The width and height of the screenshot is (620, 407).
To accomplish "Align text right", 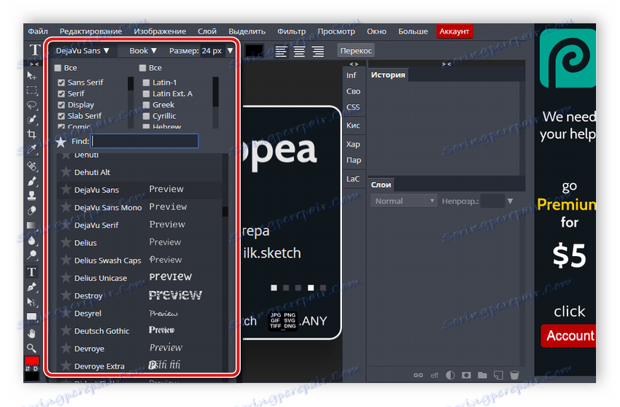I will tap(318, 51).
